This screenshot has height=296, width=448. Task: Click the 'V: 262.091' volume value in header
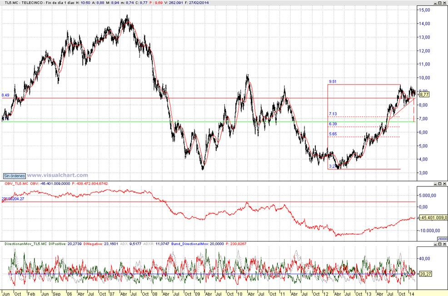tap(174, 3)
